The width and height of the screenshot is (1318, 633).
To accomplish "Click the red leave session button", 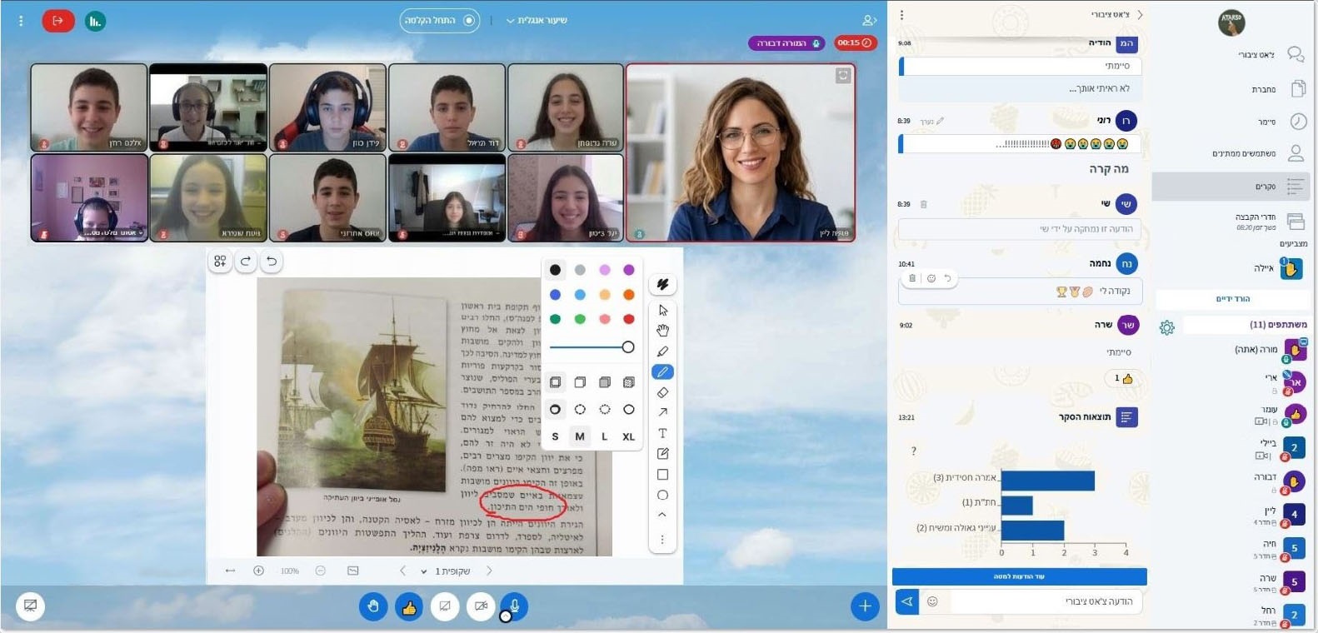I will 58,21.
